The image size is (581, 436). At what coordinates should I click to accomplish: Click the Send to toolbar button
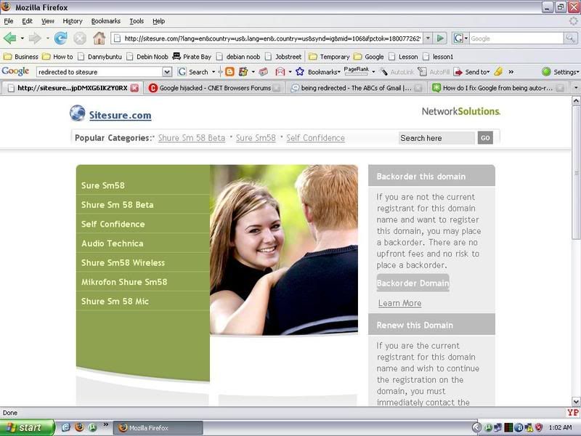(471, 71)
